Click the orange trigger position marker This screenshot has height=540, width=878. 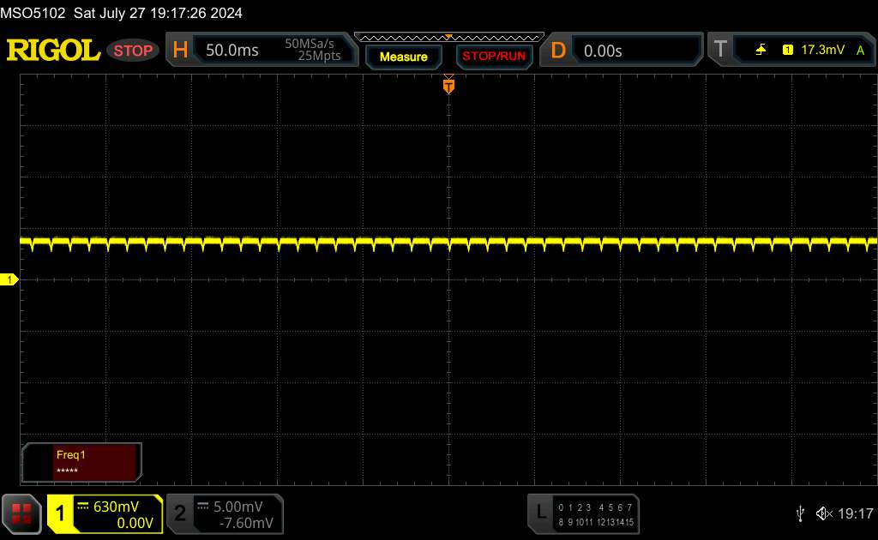[x=448, y=85]
